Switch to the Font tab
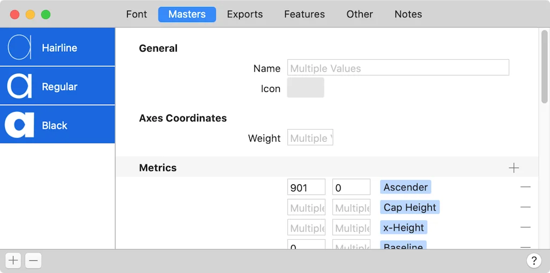 (136, 15)
